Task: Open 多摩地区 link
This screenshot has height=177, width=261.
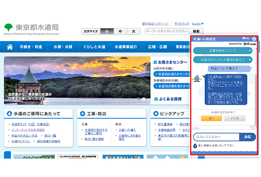Action: click(x=42, y=124)
